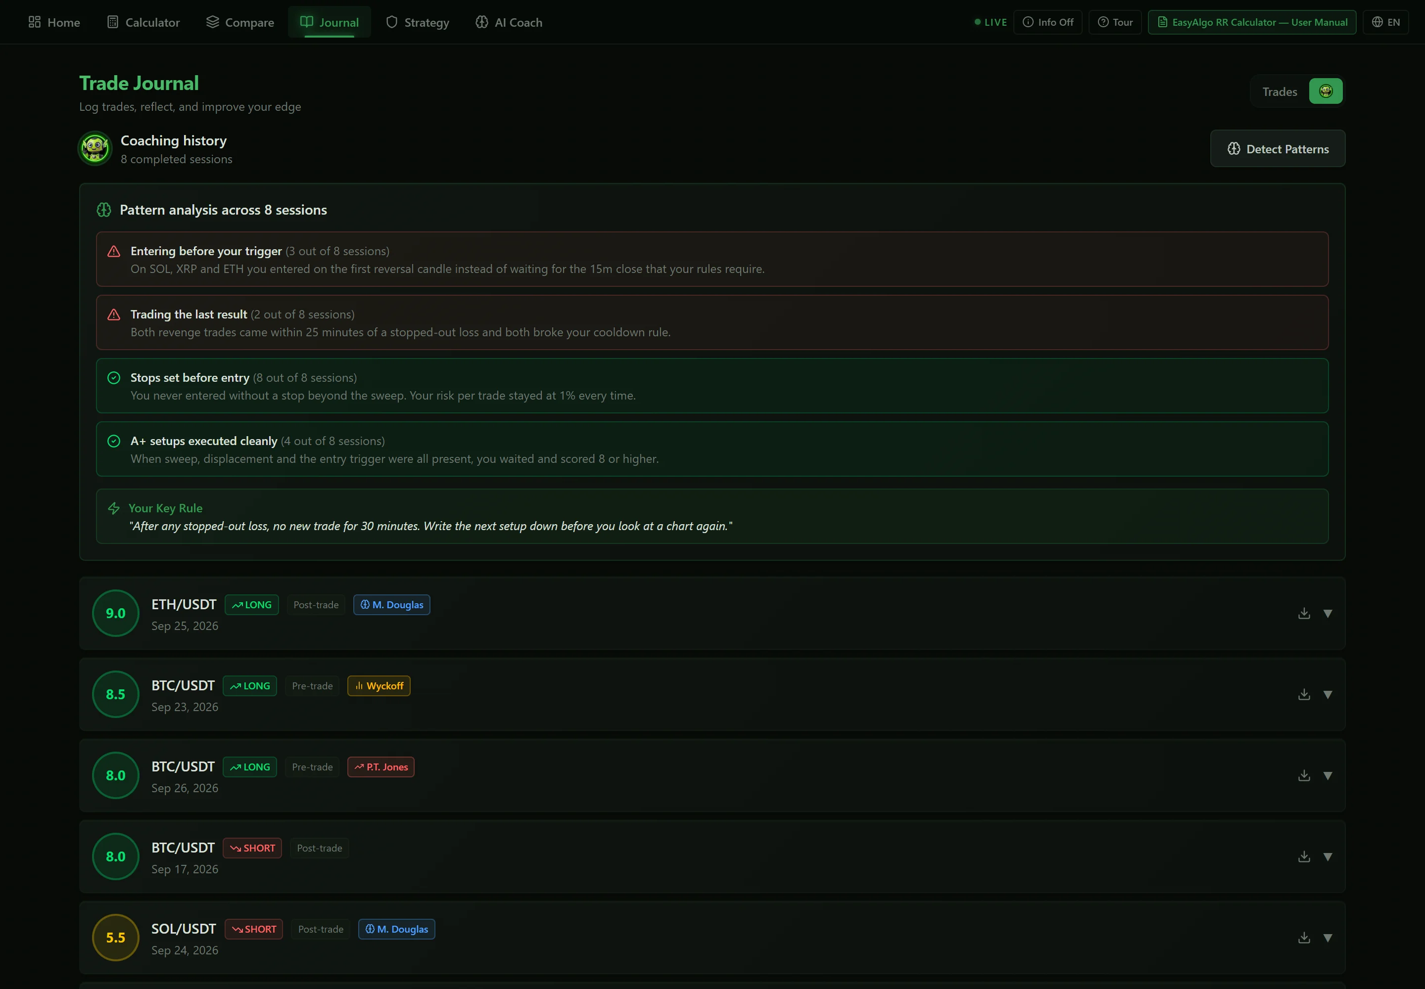The width and height of the screenshot is (1425, 989).
Task: Click the Post-trade label on SOL/USDT
Action: pos(321,929)
